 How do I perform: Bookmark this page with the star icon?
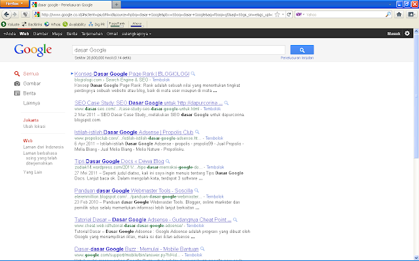(x=278, y=14)
